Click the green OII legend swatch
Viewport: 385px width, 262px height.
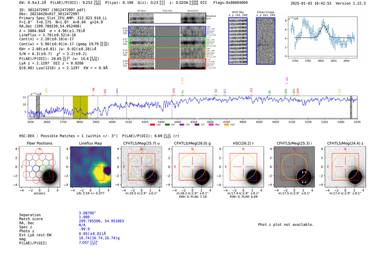pos(167,125)
